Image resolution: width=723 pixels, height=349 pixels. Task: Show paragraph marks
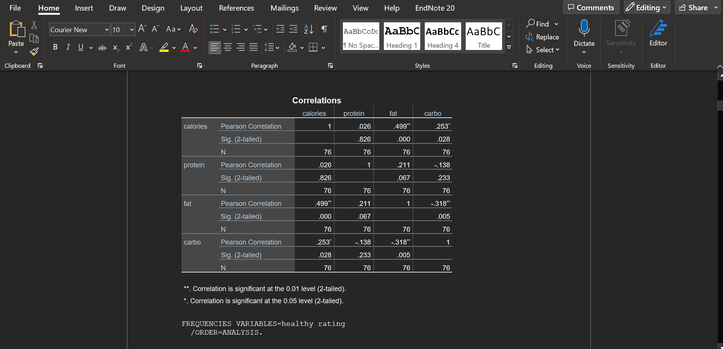point(324,29)
